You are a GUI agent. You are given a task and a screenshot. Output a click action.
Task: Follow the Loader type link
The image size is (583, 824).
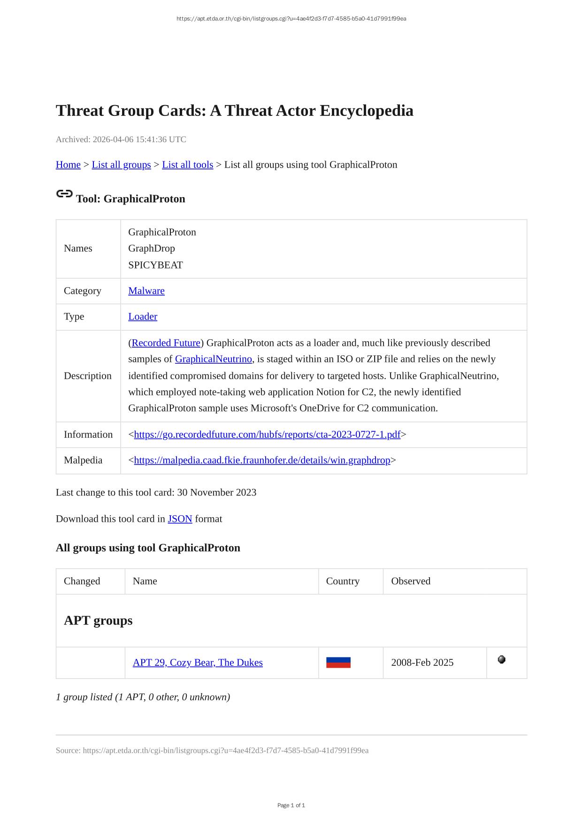click(143, 317)
